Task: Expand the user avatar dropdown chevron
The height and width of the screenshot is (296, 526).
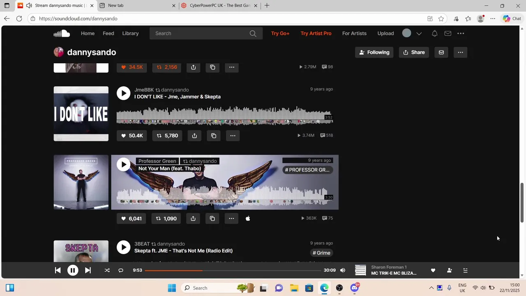Action: point(419,33)
